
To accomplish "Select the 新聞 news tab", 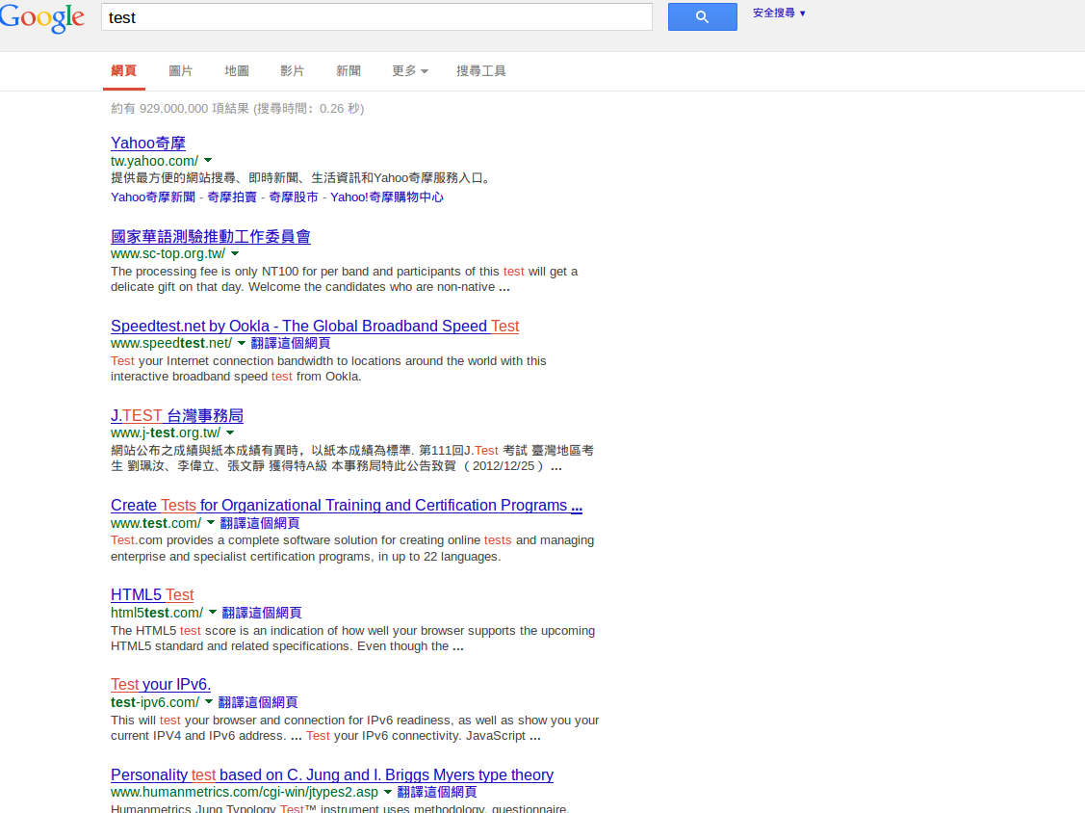I will (348, 71).
